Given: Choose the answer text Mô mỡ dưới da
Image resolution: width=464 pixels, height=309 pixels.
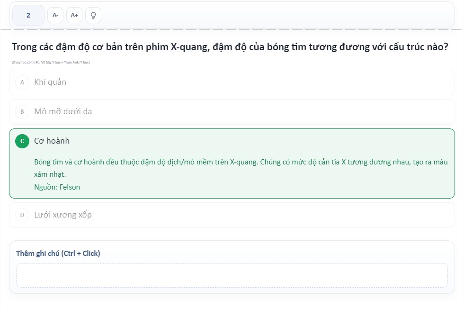Looking at the screenshot, I should tap(63, 112).
